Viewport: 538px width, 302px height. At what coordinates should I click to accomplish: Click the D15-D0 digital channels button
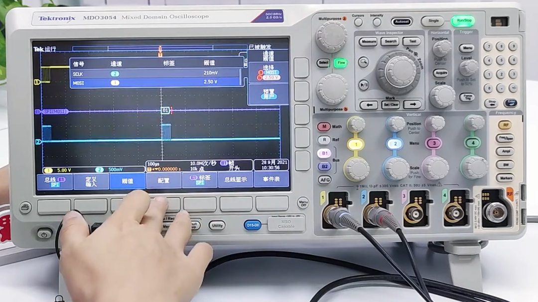tap(253, 225)
